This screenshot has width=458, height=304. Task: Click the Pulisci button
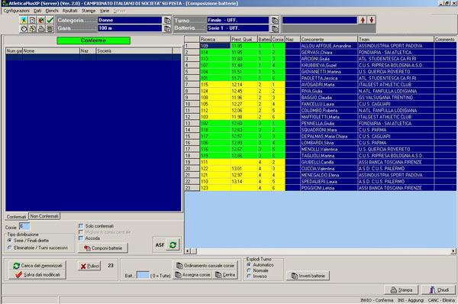89,266
